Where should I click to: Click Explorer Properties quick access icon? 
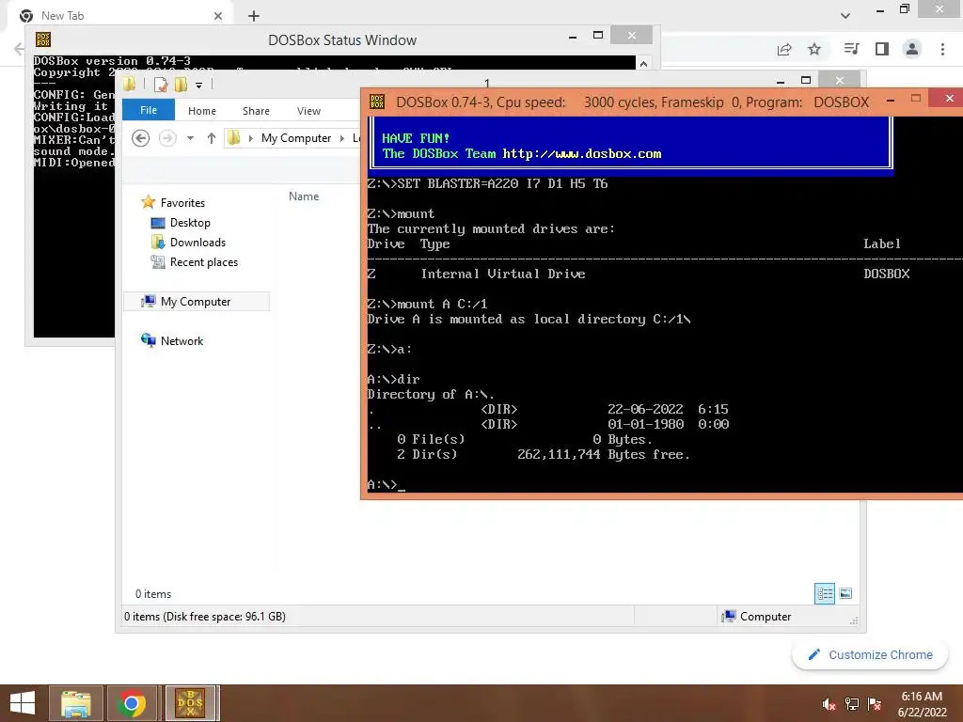[x=160, y=85]
